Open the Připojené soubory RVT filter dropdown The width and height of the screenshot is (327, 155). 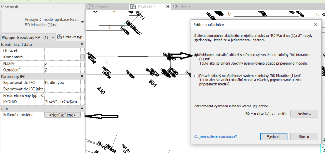pos(53,37)
